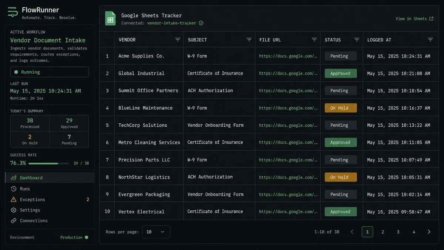The width and height of the screenshot is (444, 250).
Task: Click the Runtime: 2m 14s text
Action: coord(26,98)
